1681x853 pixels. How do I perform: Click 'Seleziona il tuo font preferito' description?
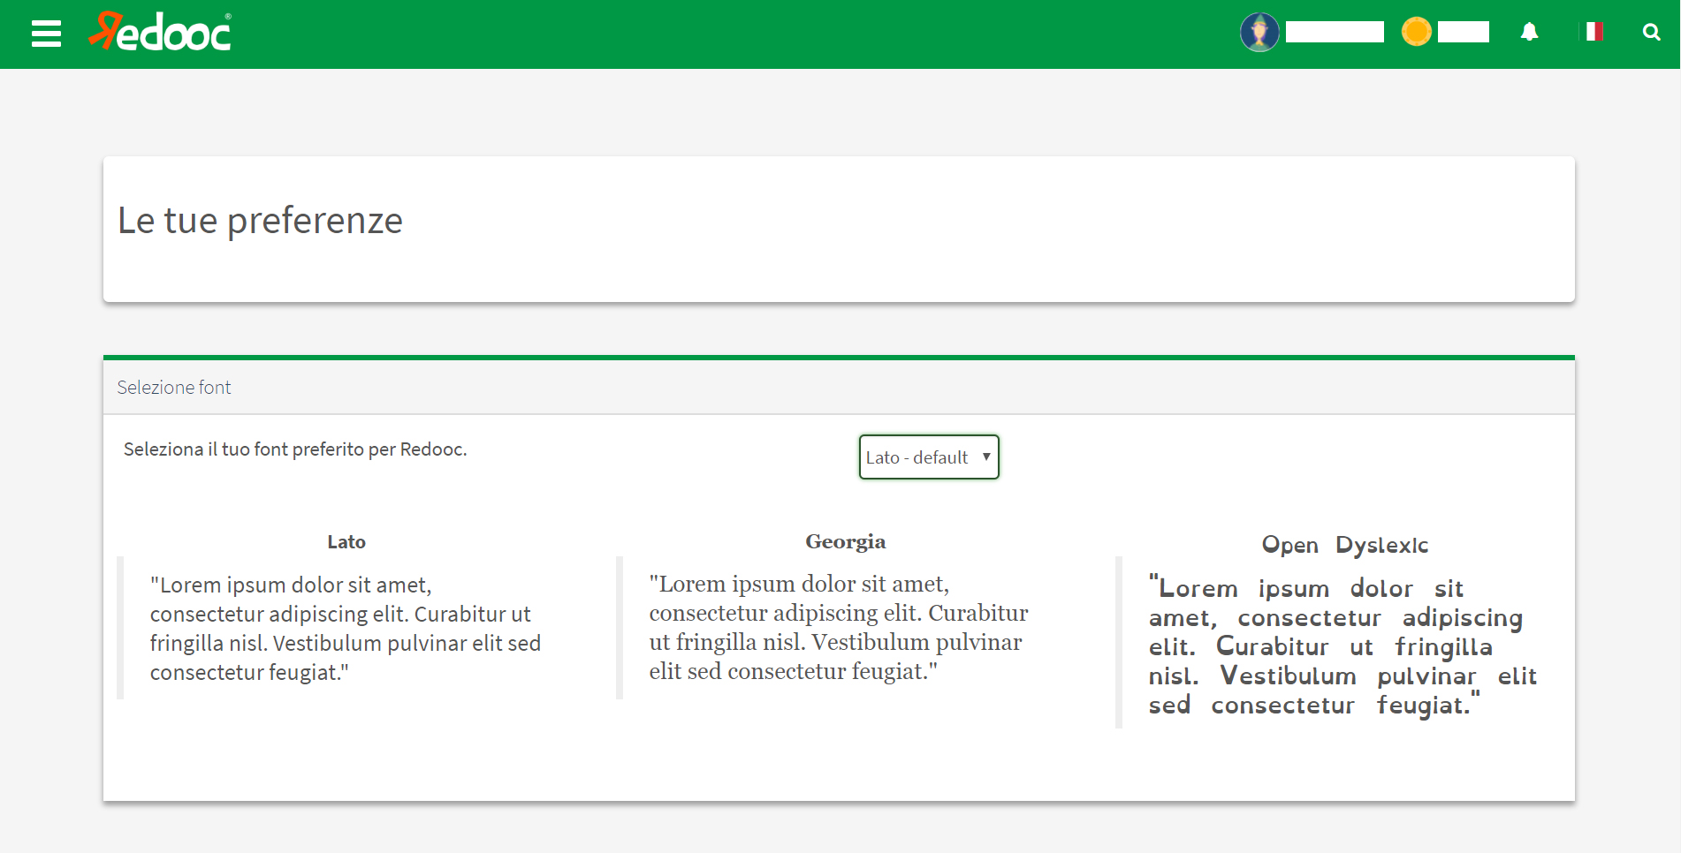295,449
